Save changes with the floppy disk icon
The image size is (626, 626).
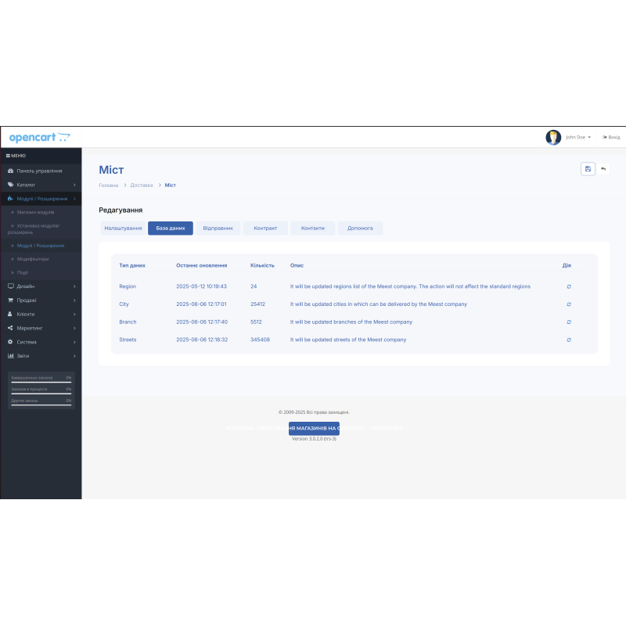coord(588,169)
